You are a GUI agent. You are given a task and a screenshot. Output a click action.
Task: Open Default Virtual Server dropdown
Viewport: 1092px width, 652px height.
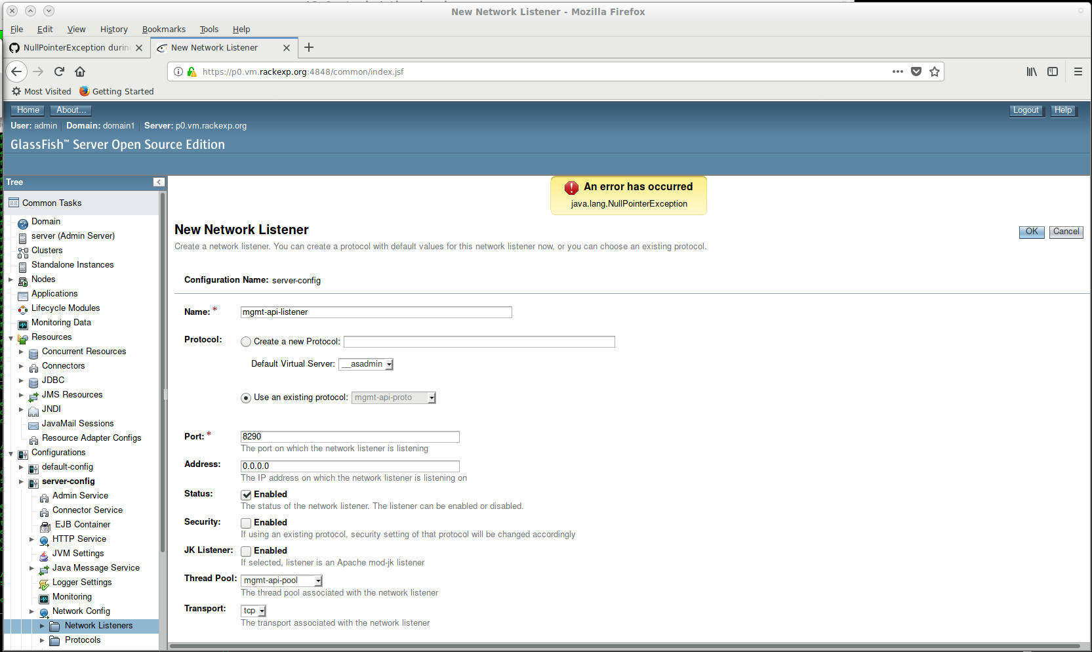366,364
